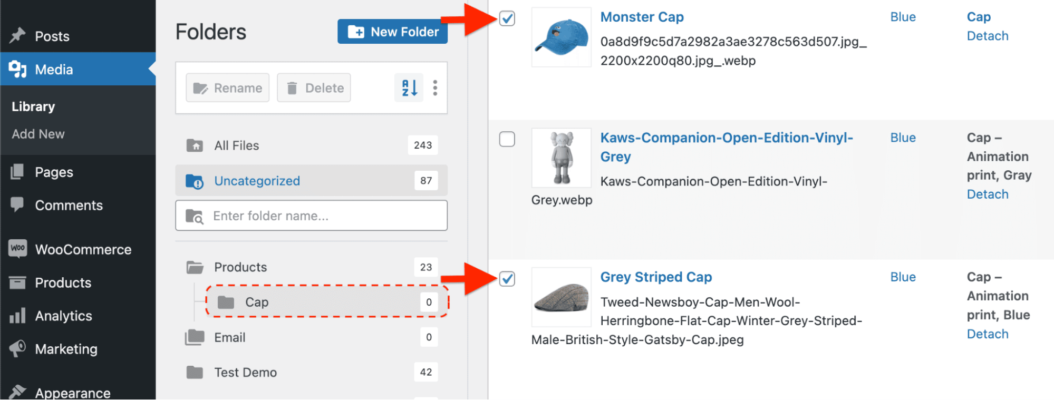Open Add New under Media
1054x400 pixels.
tap(37, 133)
